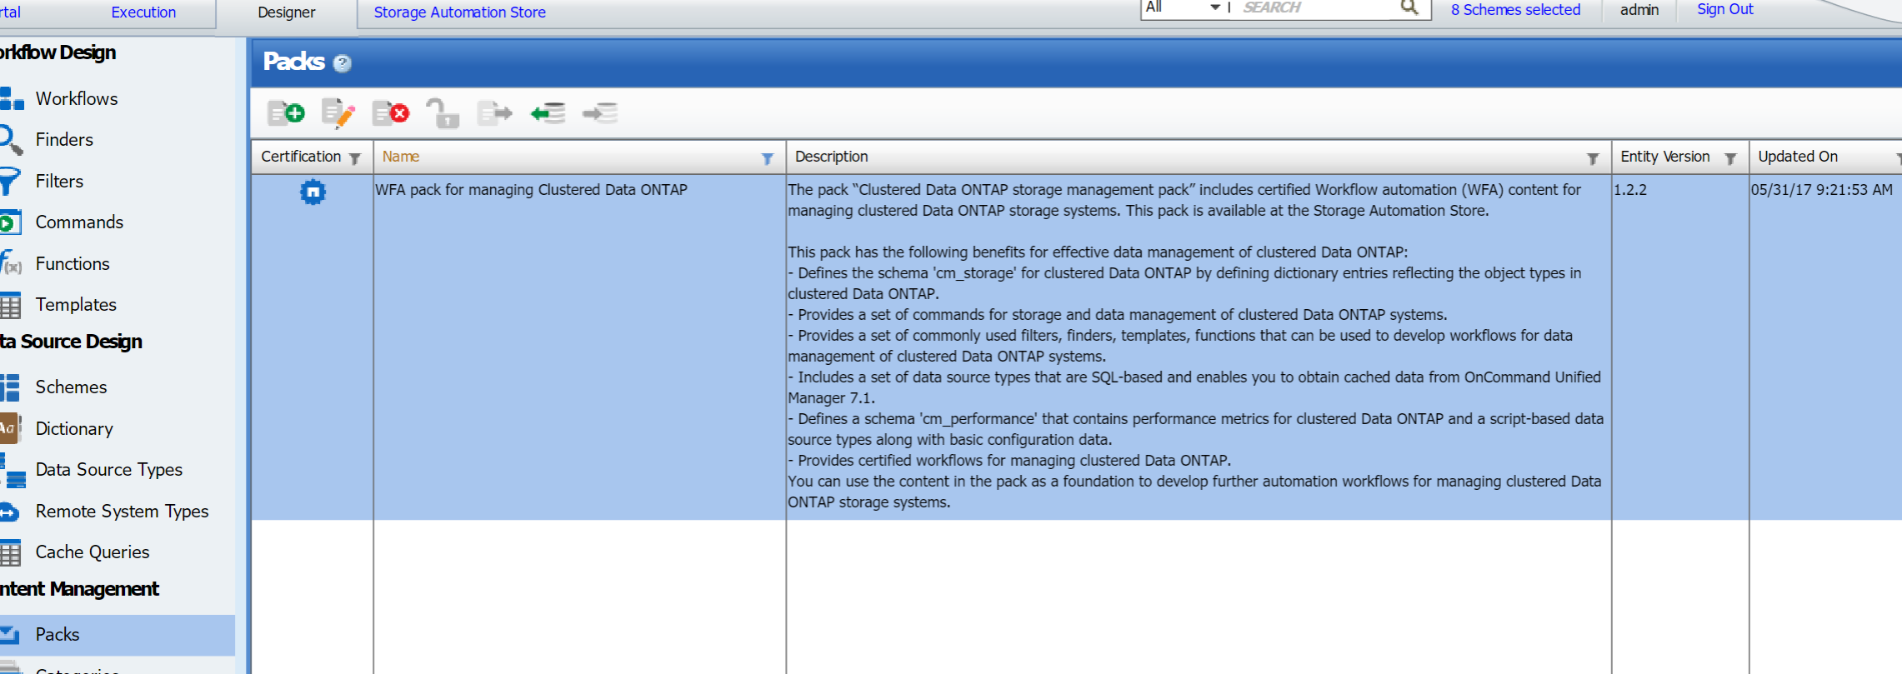
Task: Click the Export Pack grey arrow icon
Action: coord(494,112)
